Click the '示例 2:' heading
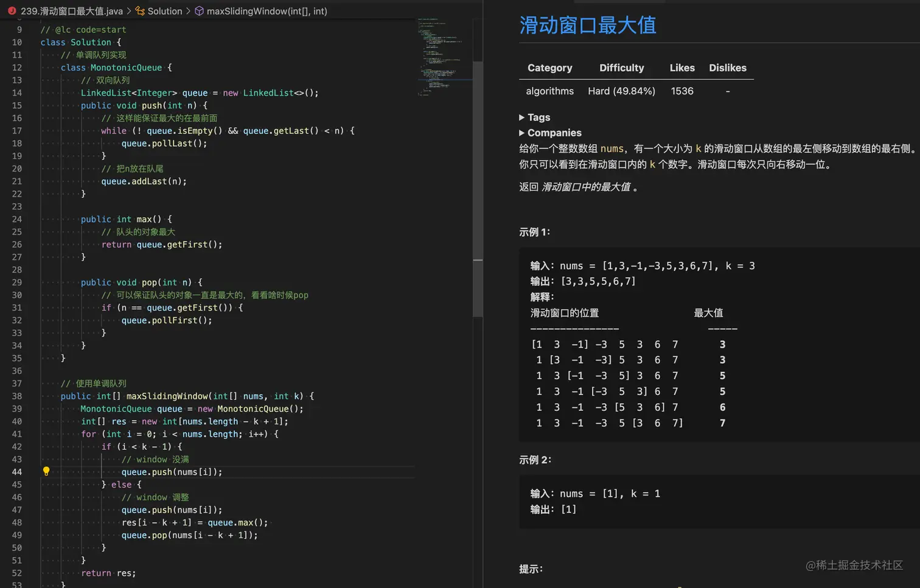Viewport: 920px width, 588px height. (x=535, y=460)
